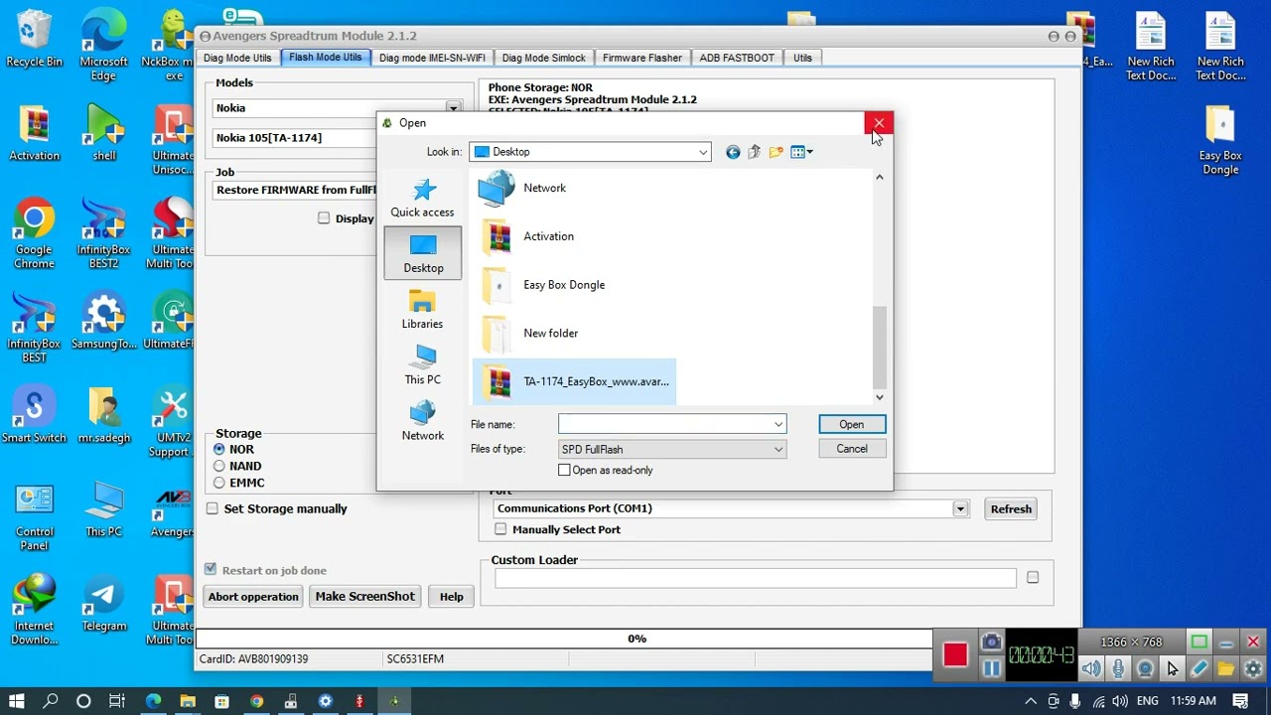Viewport: 1271px width, 715px height.
Task: Select Desktop in the places bar
Action: 423,253
